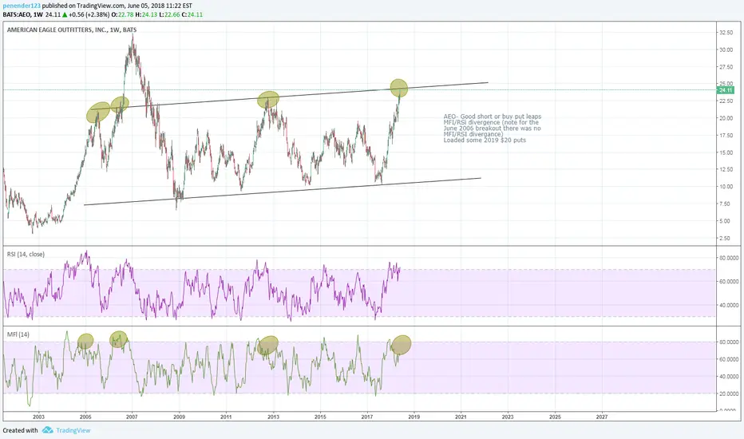Viewport: 744px width, 439px height.
Task: Click the 2003 label on the time axis
Action: (x=38, y=417)
